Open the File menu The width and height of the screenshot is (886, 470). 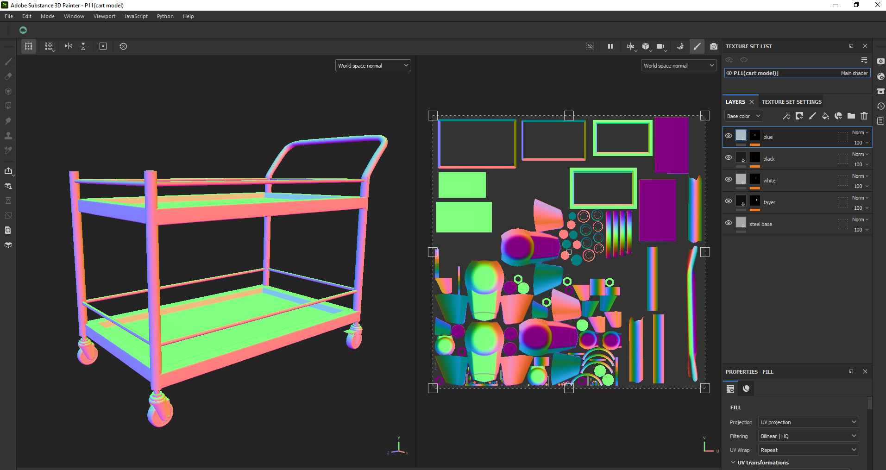(x=9, y=16)
